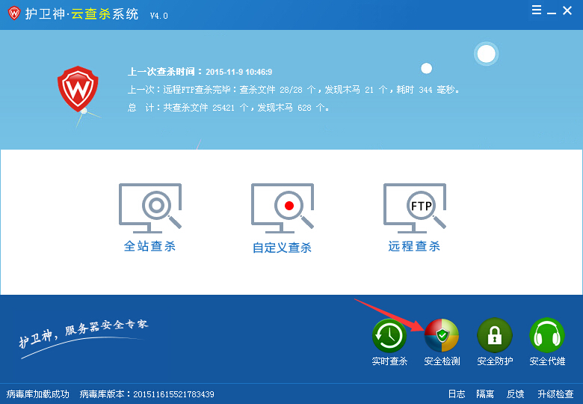Open real-time scan green clock icon
The image size is (583, 404).
coord(389,335)
